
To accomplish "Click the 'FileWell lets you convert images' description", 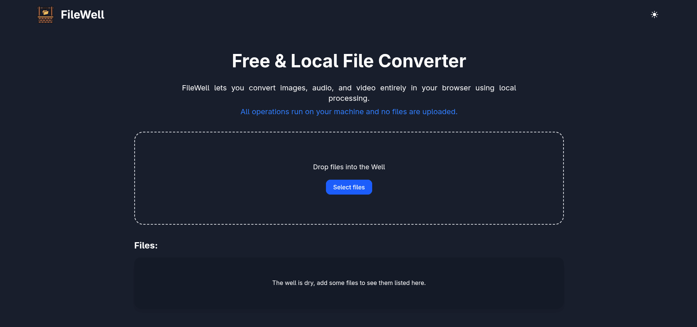I will (x=349, y=93).
